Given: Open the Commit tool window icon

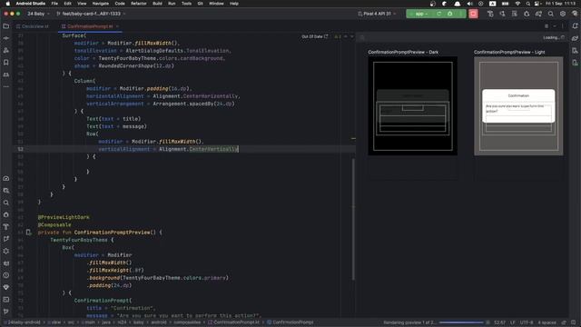Looking at the screenshot, I should 6,38.
